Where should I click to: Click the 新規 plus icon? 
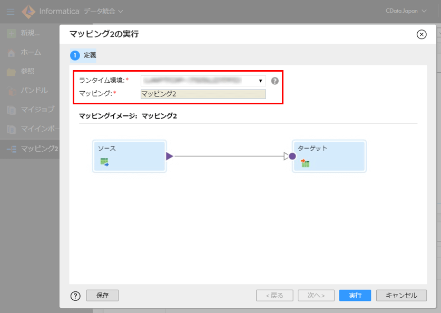pos(11,34)
